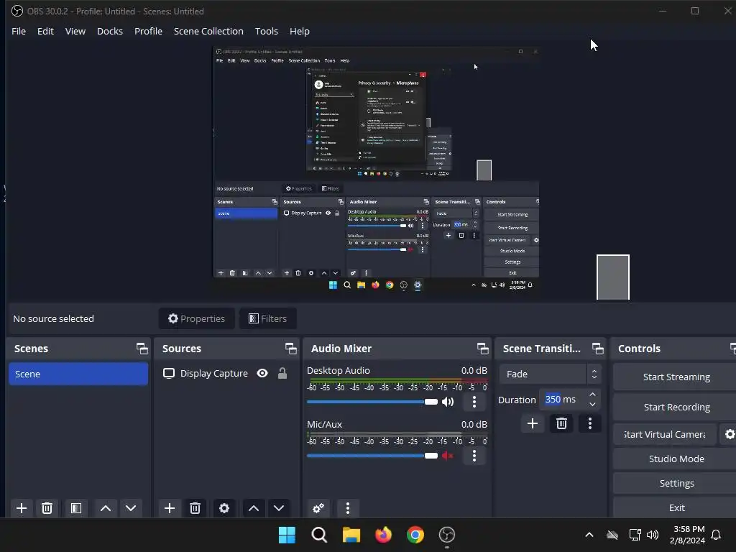Screen dimensions: 736x552
Task: Open Mic/Aux three-dot options
Action: [474, 456]
